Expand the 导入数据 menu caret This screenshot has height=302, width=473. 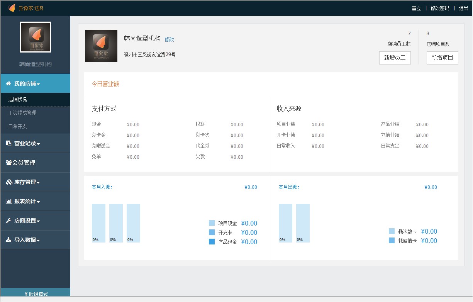point(38,241)
